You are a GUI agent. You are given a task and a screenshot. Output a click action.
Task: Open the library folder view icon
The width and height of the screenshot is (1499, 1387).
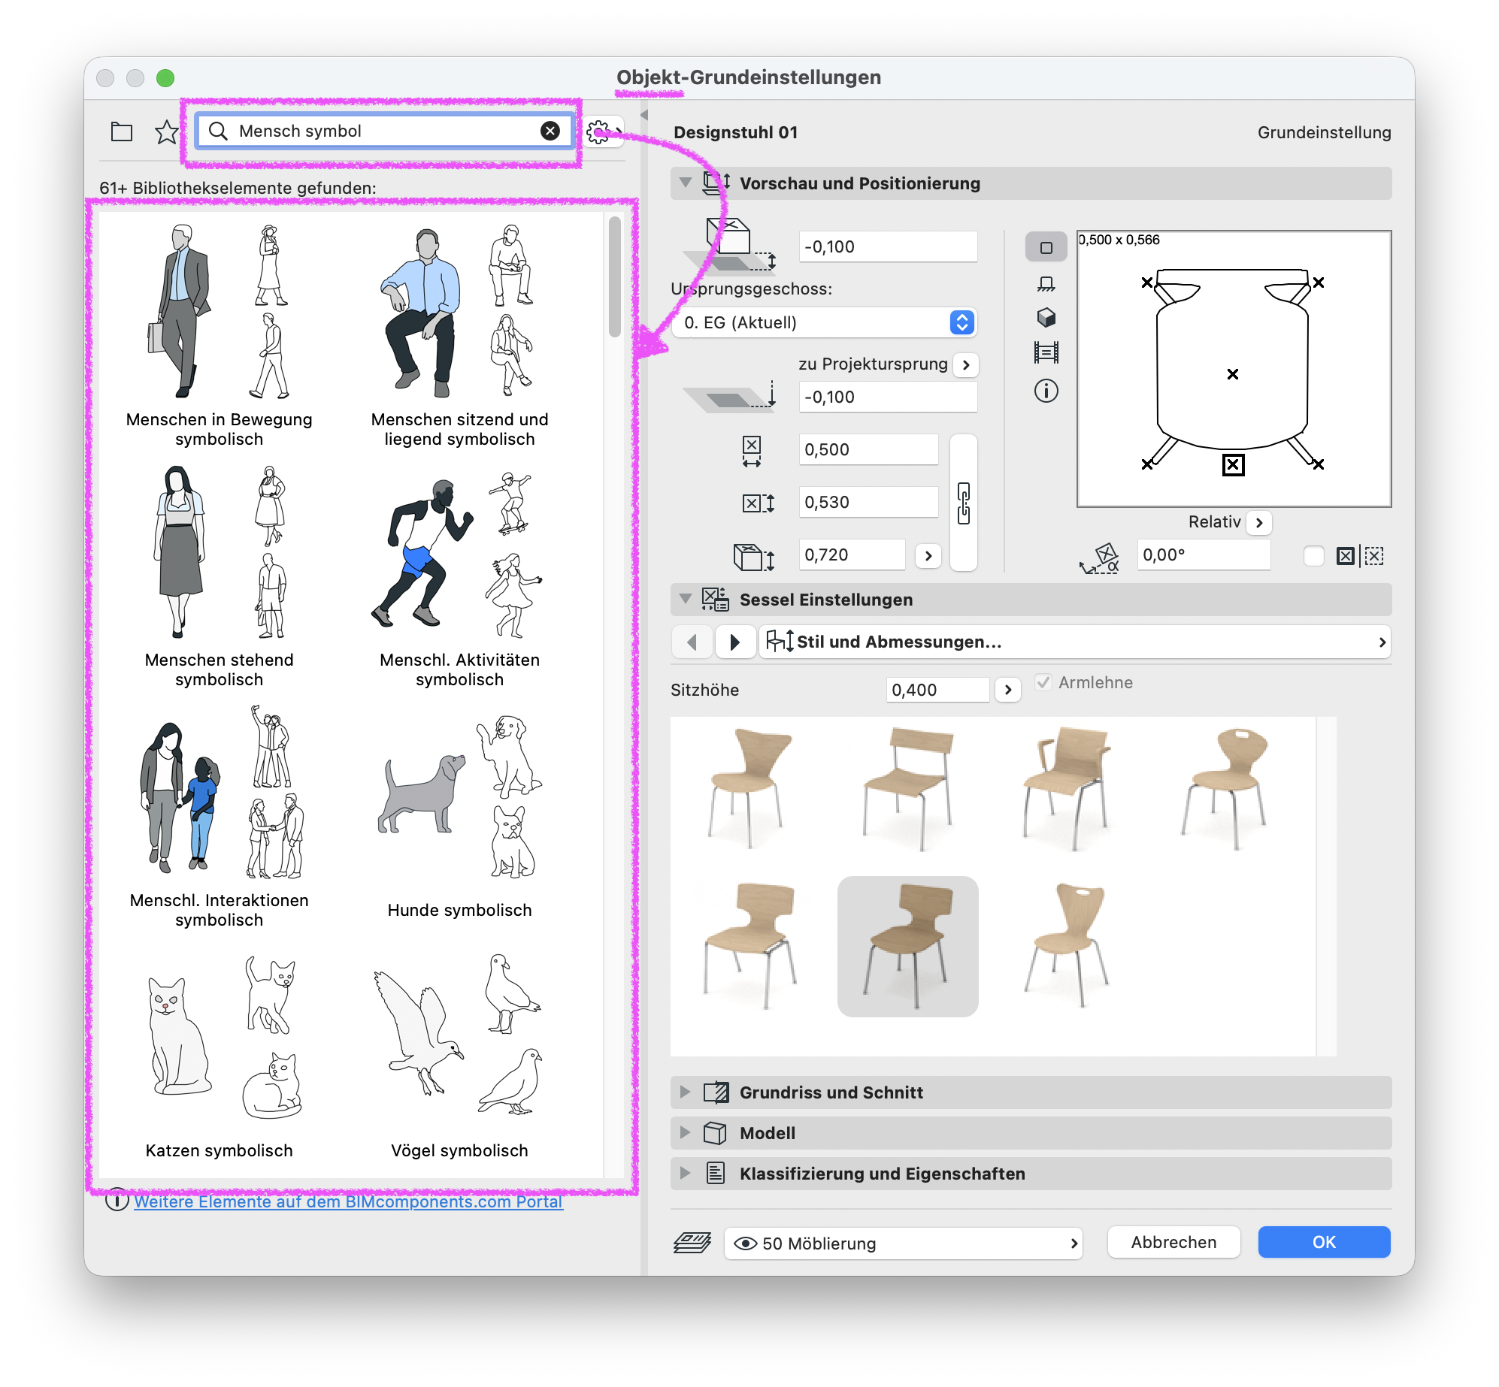coord(121,132)
